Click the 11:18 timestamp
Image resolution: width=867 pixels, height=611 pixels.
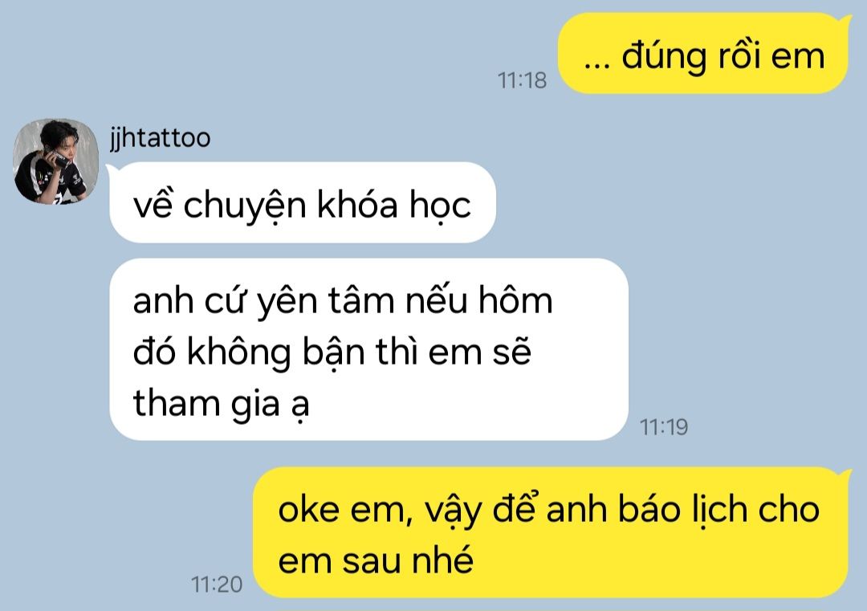pyautogui.click(x=522, y=80)
